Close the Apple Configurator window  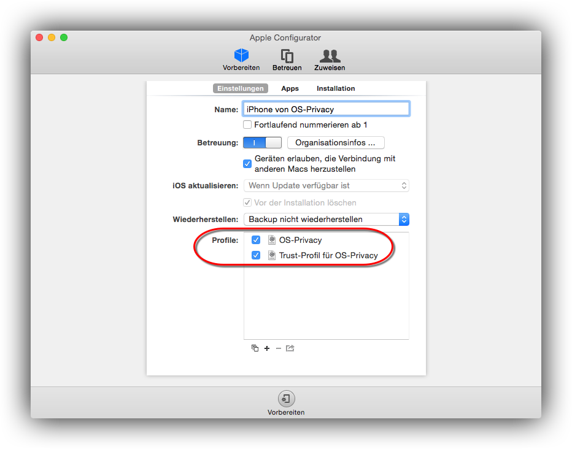coord(39,37)
